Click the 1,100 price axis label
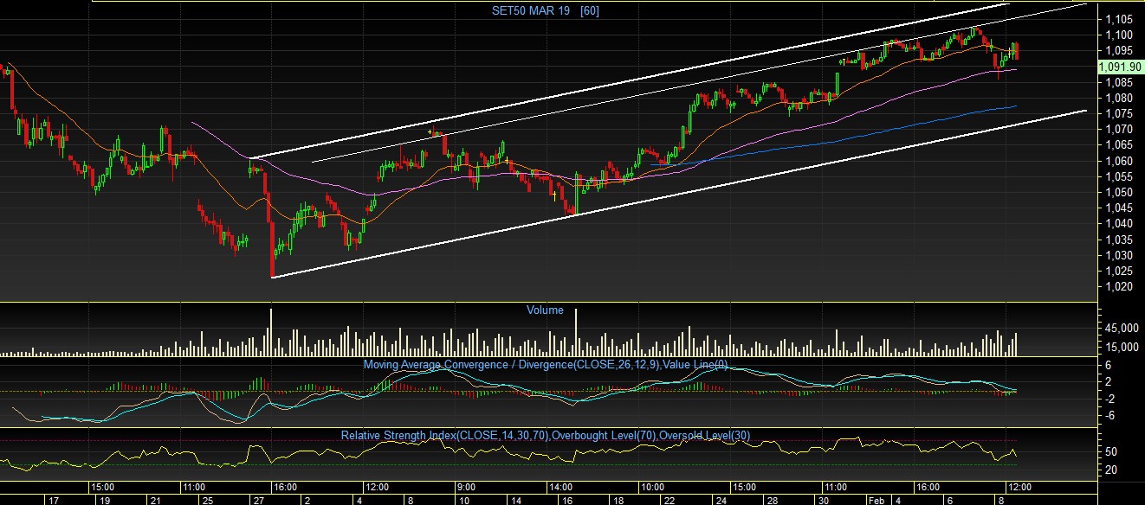The image size is (1145, 505). click(1119, 35)
